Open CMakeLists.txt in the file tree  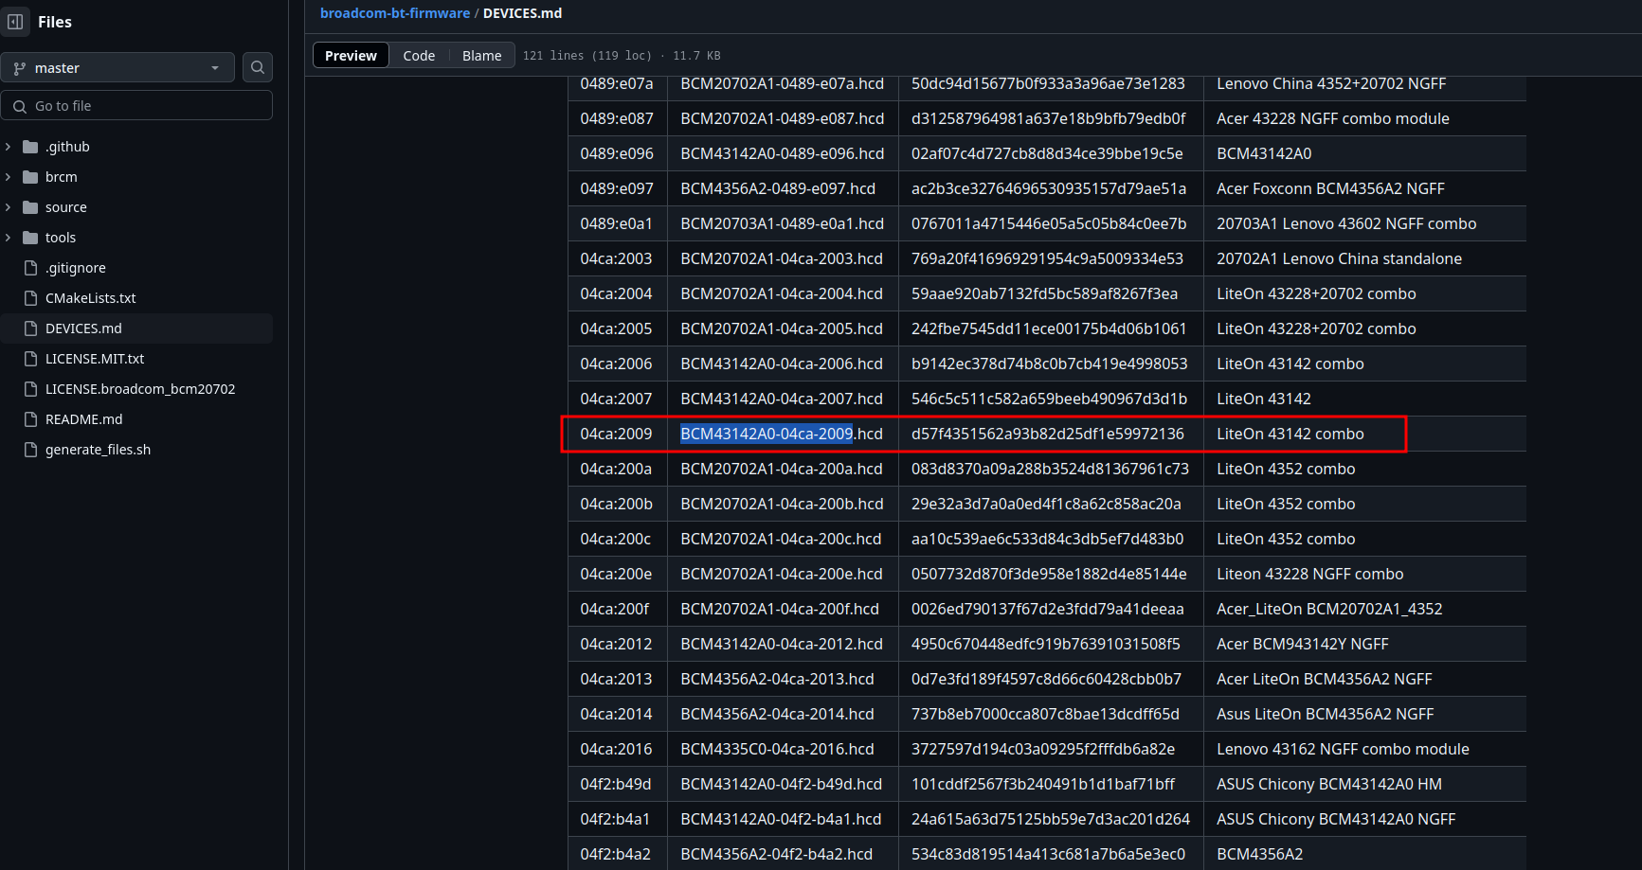click(x=91, y=298)
